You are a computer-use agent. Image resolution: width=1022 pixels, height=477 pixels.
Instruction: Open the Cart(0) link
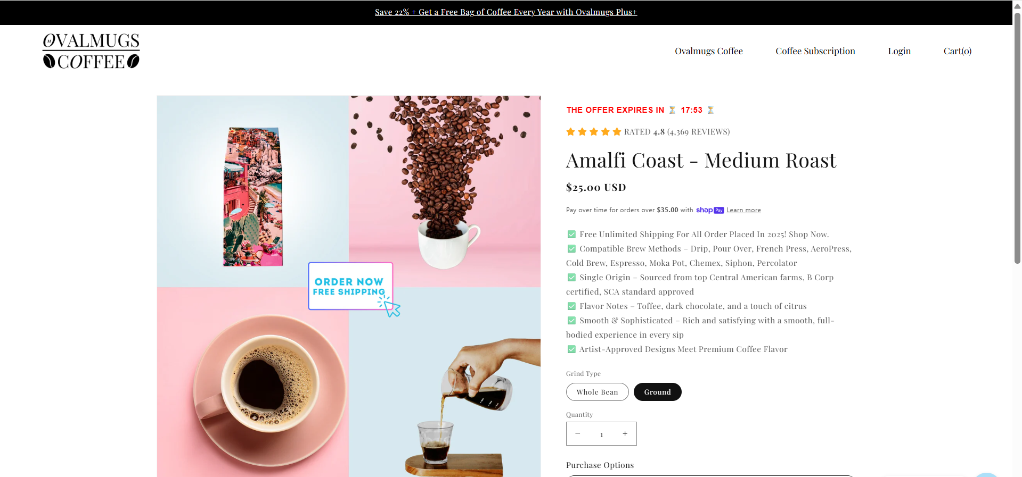957,51
